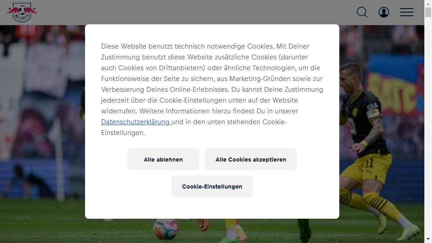Click the RB Leipzig club logo
This screenshot has width=432, height=243.
22,13
